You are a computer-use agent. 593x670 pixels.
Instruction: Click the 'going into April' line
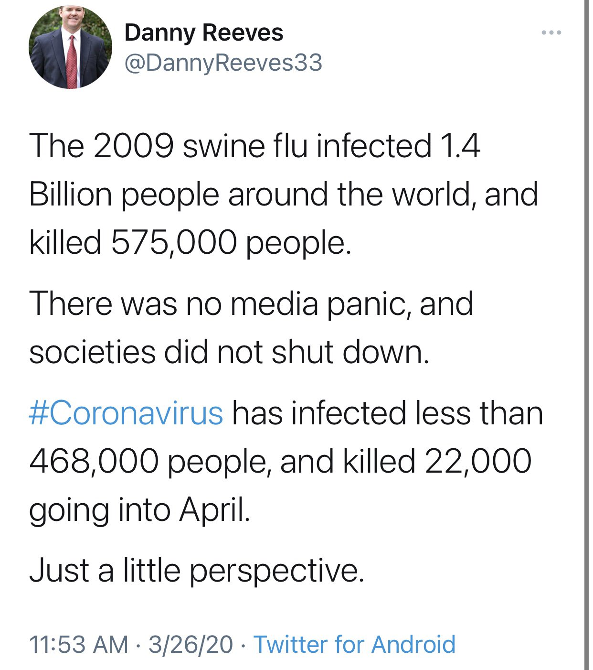139,510
